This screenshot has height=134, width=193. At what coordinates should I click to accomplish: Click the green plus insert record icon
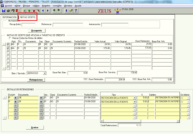point(29,11)
